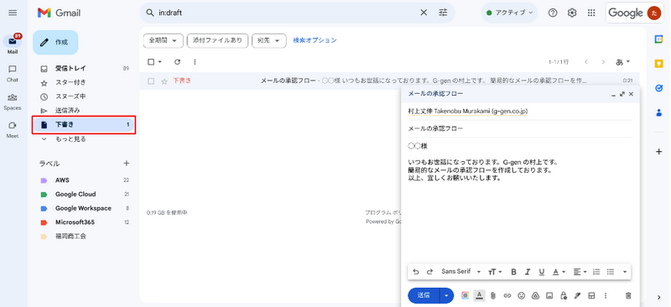
Task: Click the plus icon to create a label
Action: pos(127,163)
